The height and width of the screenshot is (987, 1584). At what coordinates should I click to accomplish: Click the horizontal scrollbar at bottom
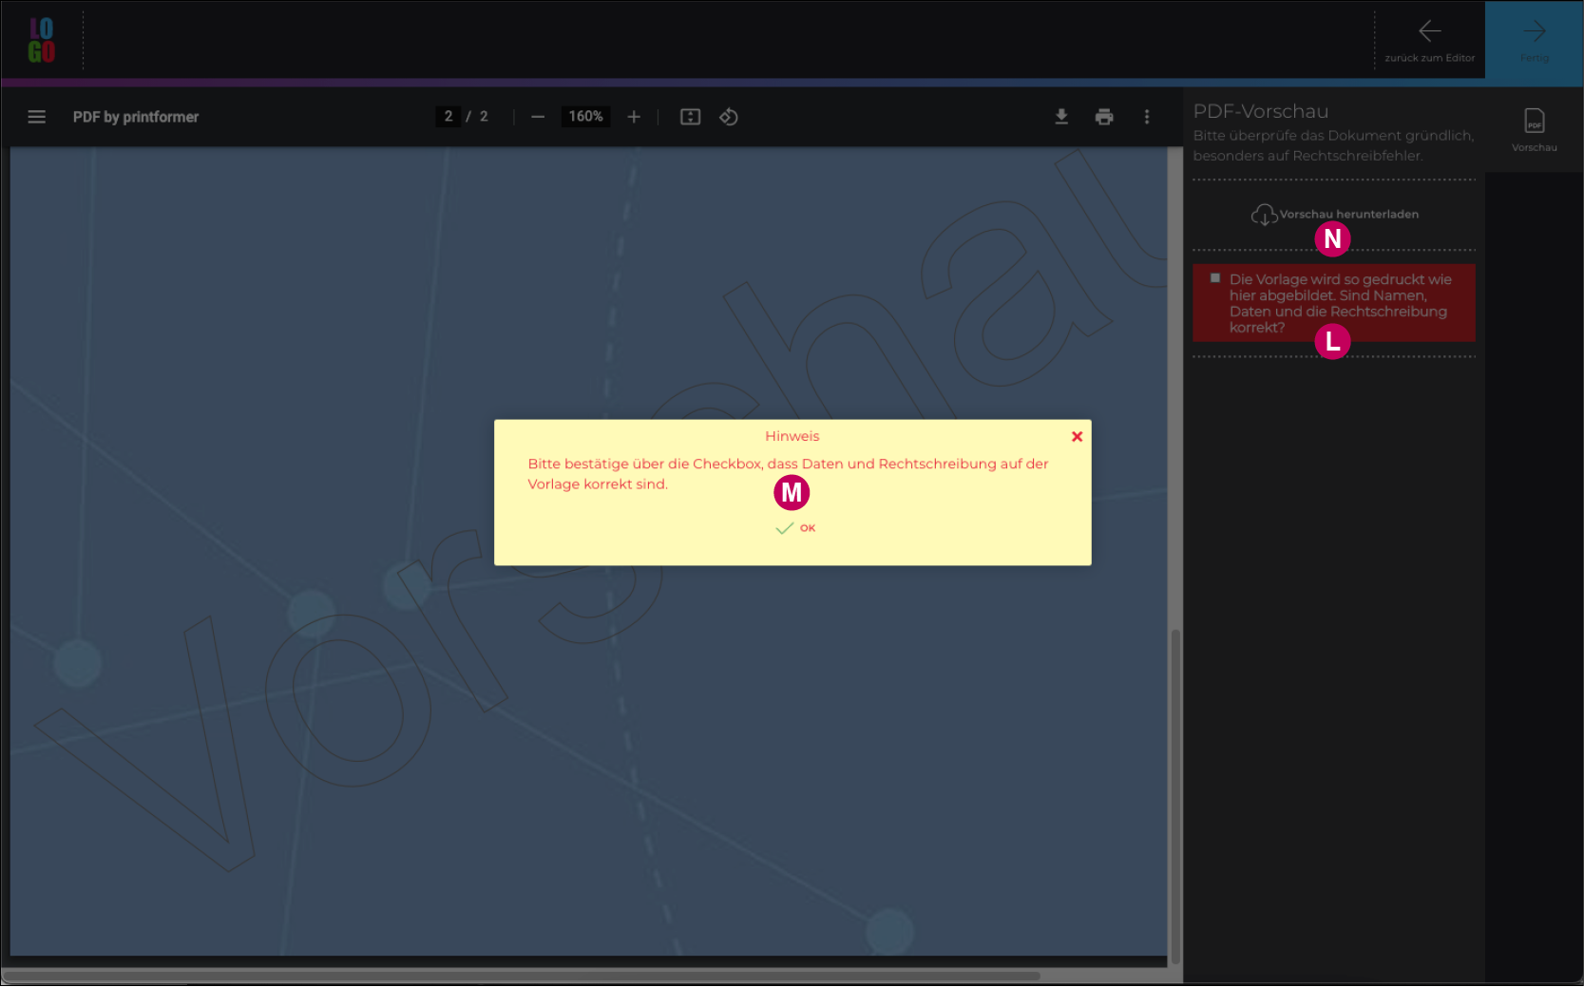523,976
